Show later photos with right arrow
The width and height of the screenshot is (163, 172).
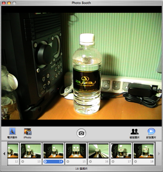[x=159, y=154]
